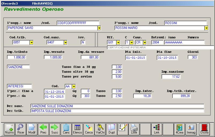
Task: Expand the ROSSINI MARIO name dropdown
Action: click(x=206, y=28)
